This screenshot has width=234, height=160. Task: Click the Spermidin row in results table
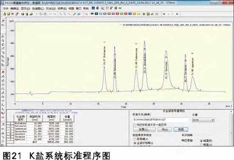point(40,131)
